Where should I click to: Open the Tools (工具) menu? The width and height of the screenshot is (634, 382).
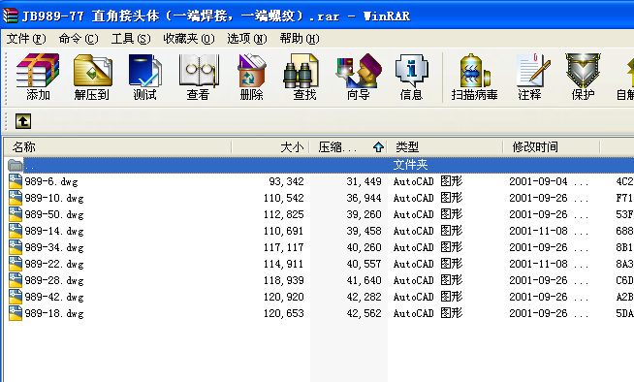(x=131, y=39)
